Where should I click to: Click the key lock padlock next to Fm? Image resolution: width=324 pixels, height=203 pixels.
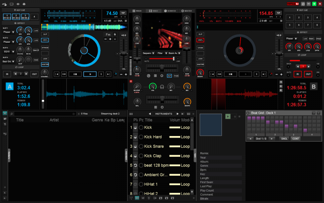click(x=115, y=35)
